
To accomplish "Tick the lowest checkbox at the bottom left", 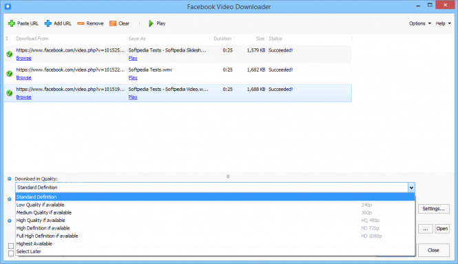I will click(11, 253).
